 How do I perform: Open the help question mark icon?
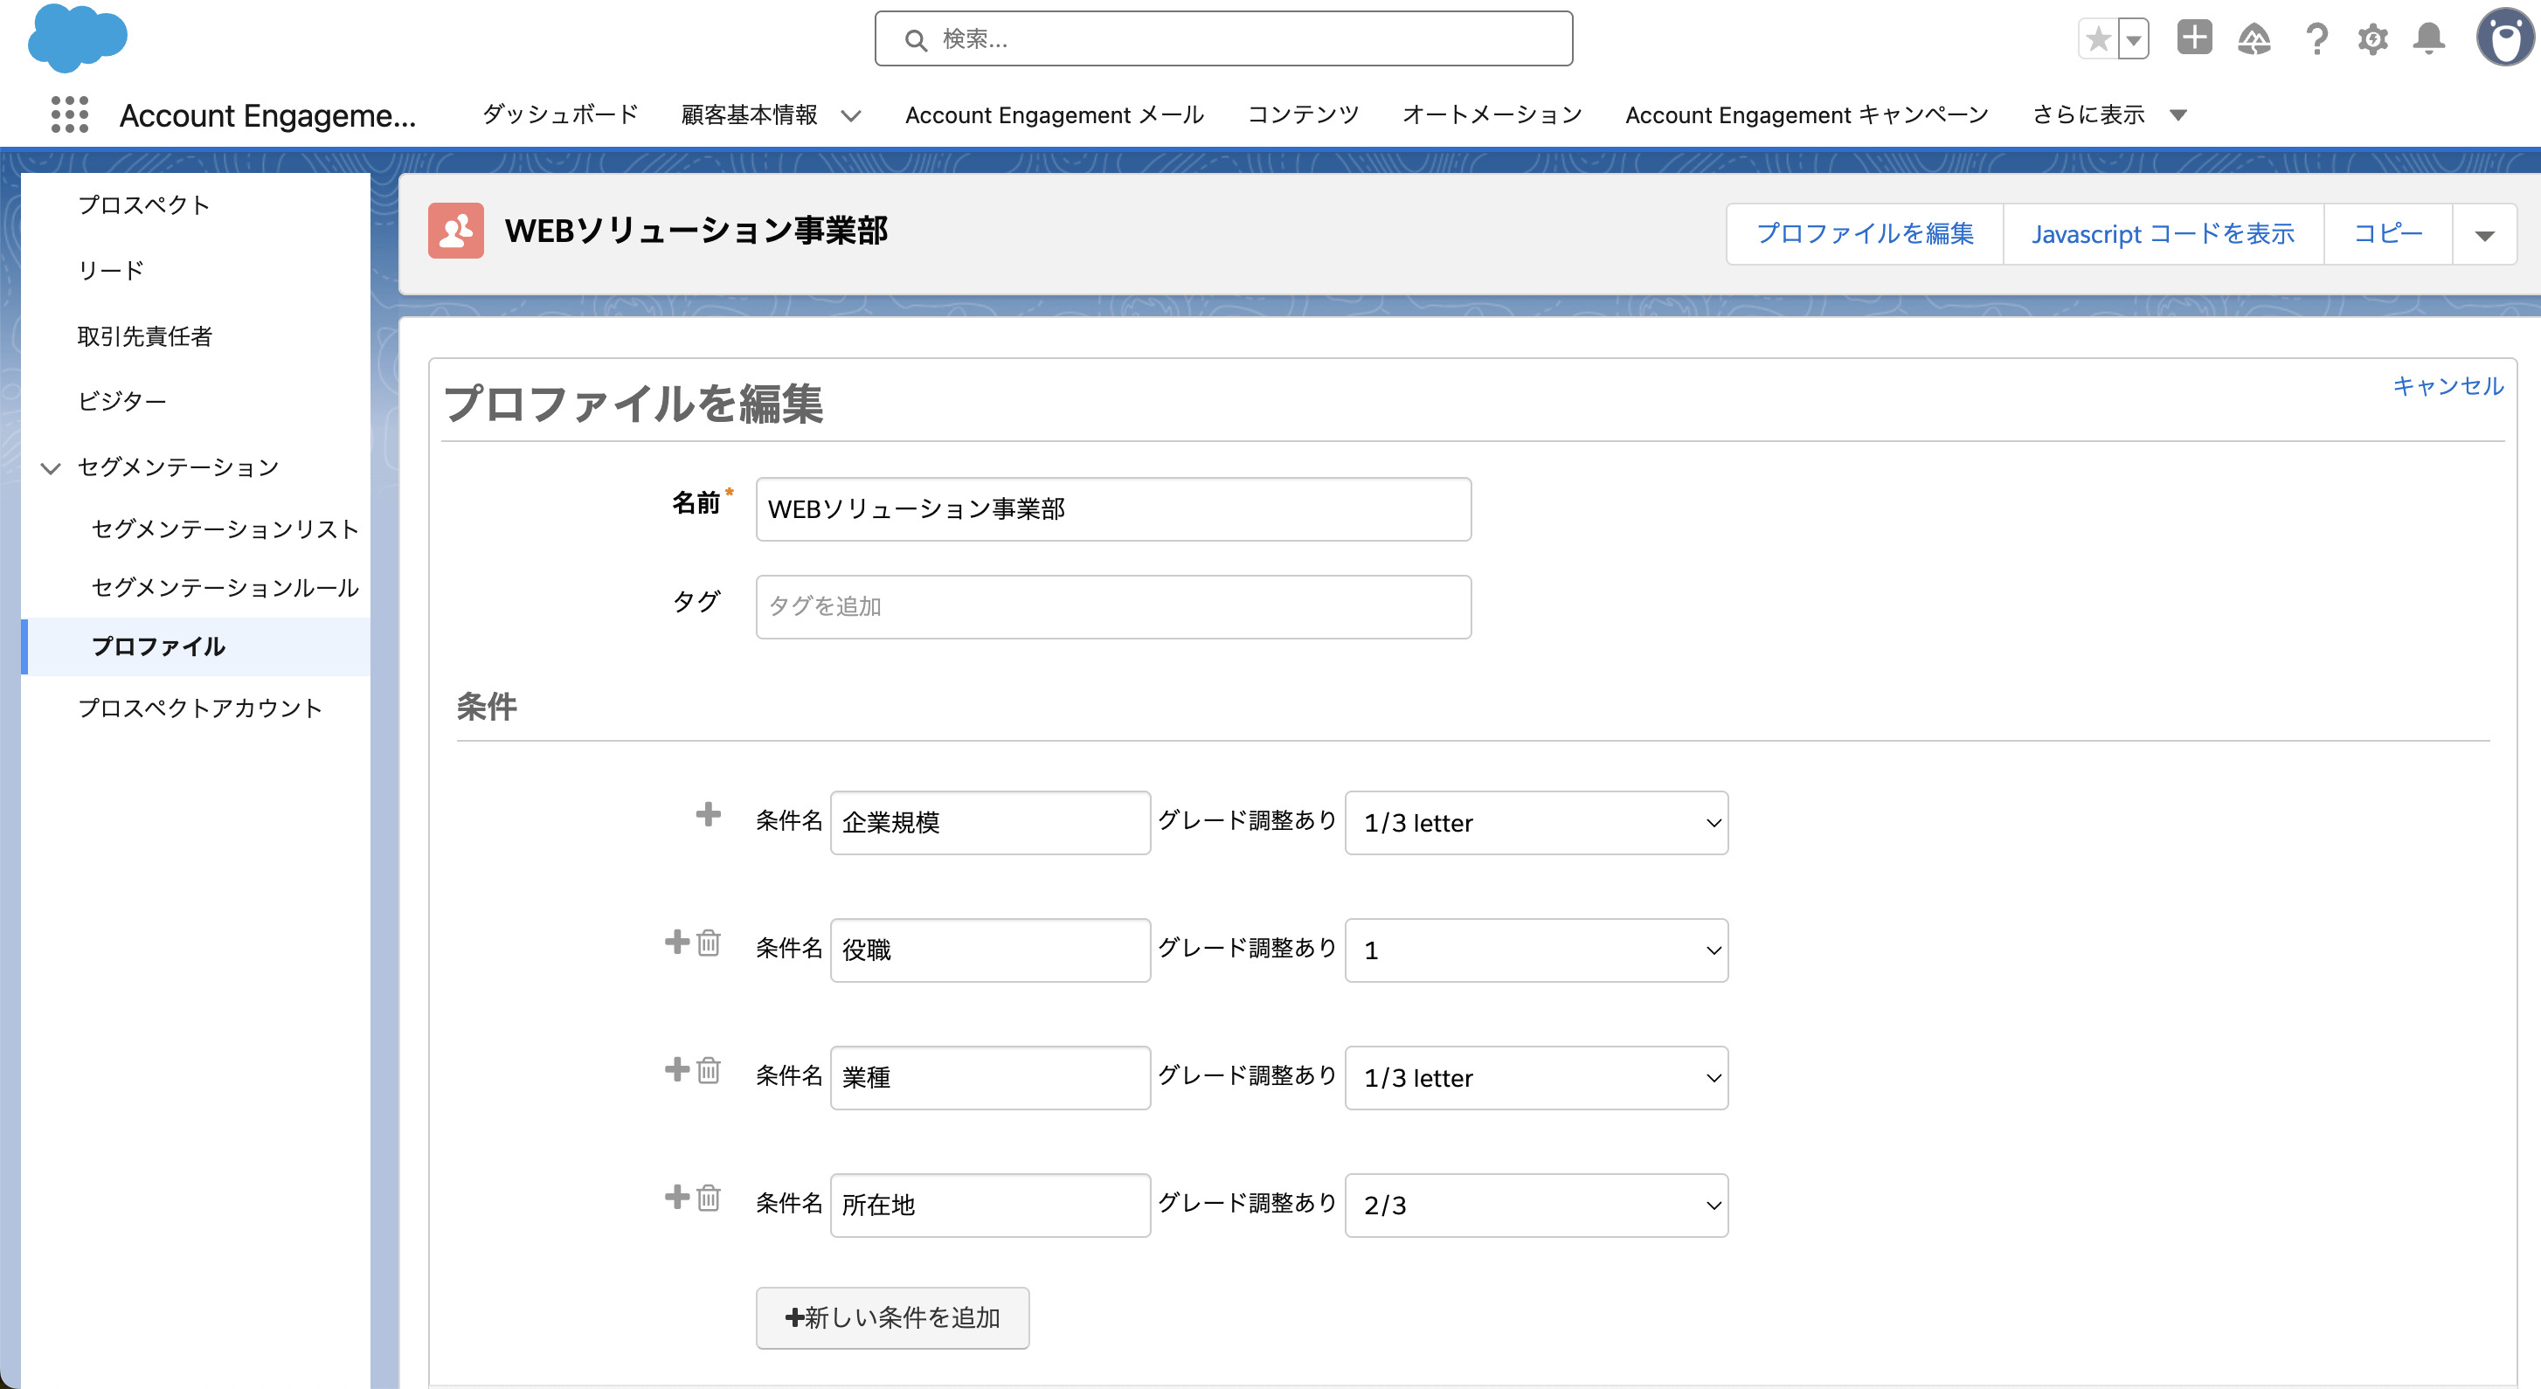click(x=2316, y=39)
